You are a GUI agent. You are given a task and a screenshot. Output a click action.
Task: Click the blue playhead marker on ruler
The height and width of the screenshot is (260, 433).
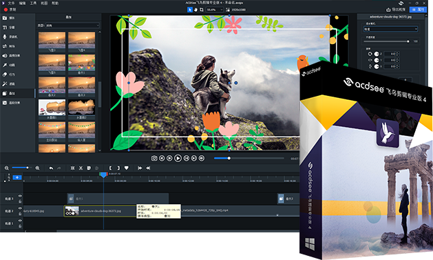(x=103, y=174)
